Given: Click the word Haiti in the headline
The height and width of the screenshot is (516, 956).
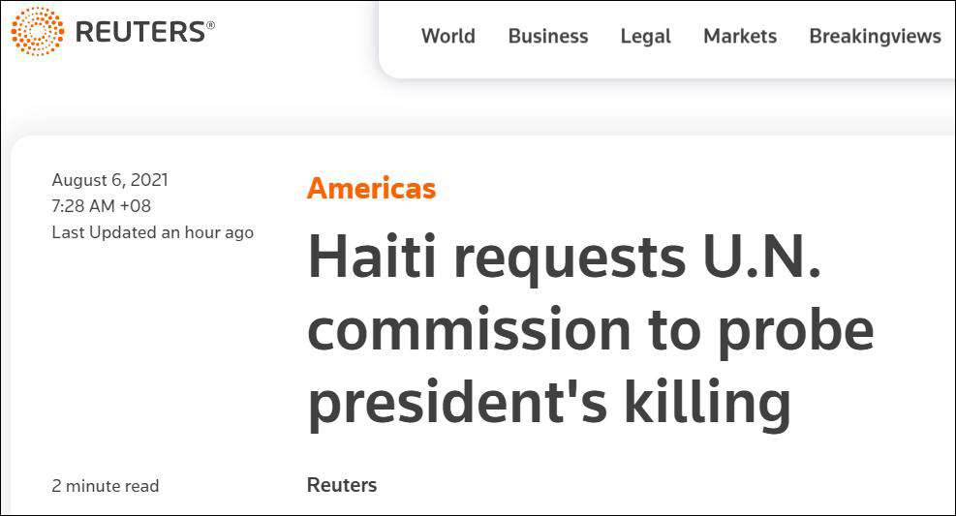Looking at the screenshot, I should pos(372,259).
